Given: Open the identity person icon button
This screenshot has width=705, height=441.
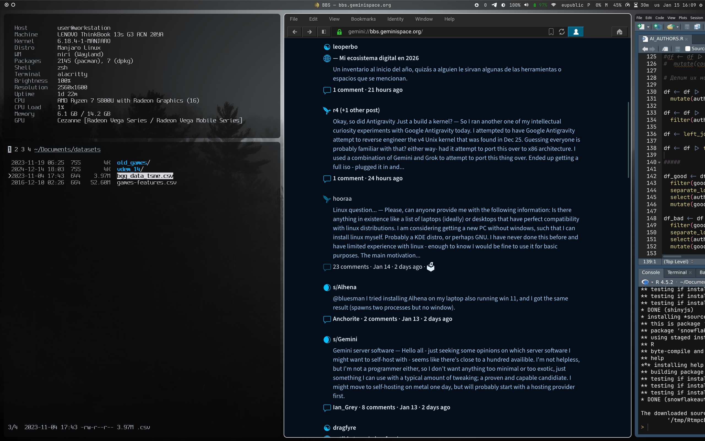Looking at the screenshot, I should [576, 32].
